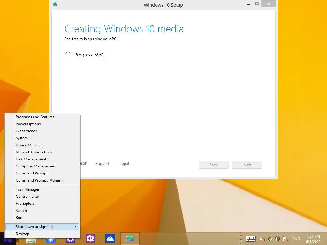Click the Back button in Setup
The width and height of the screenshot is (327, 245).
point(214,165)
